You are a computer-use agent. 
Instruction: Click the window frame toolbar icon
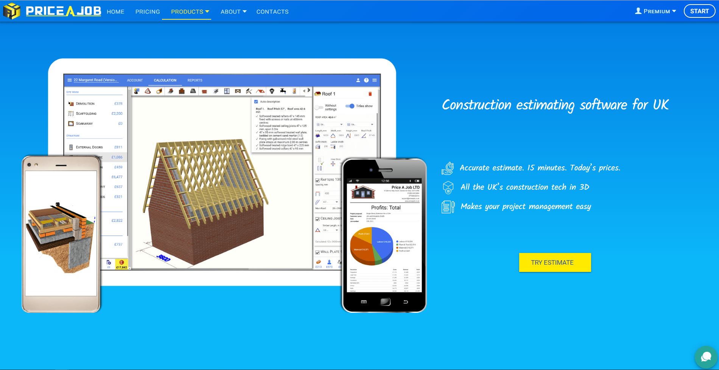tap(227, 91)
